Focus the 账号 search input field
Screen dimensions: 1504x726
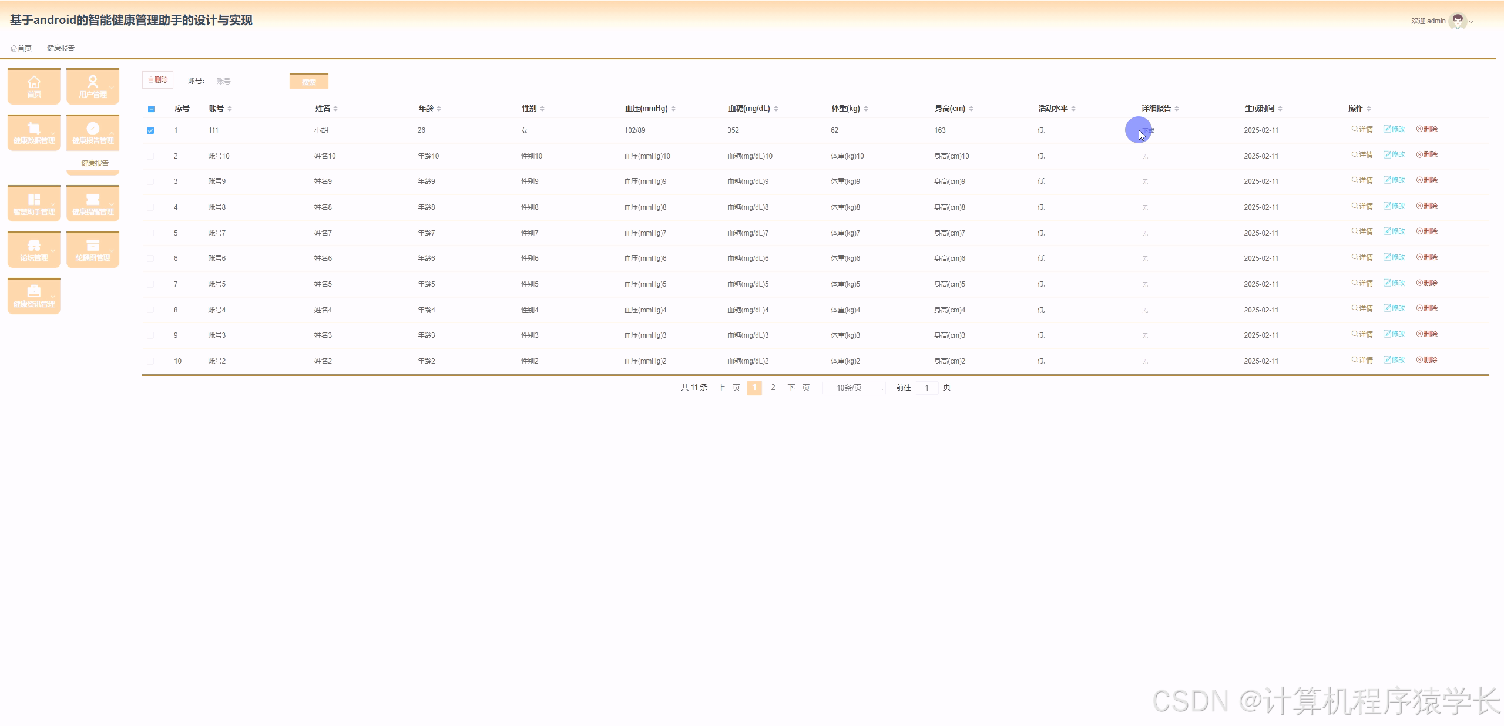coord(247,81)
